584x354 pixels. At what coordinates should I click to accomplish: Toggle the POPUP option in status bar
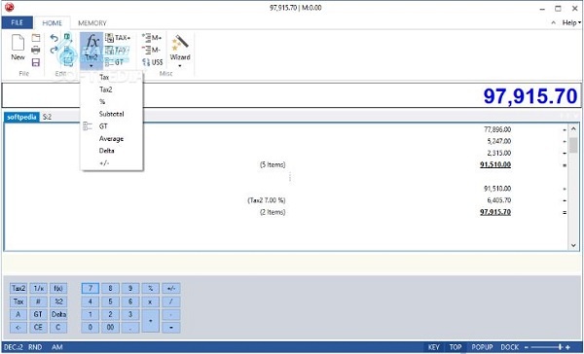[483, 347]
